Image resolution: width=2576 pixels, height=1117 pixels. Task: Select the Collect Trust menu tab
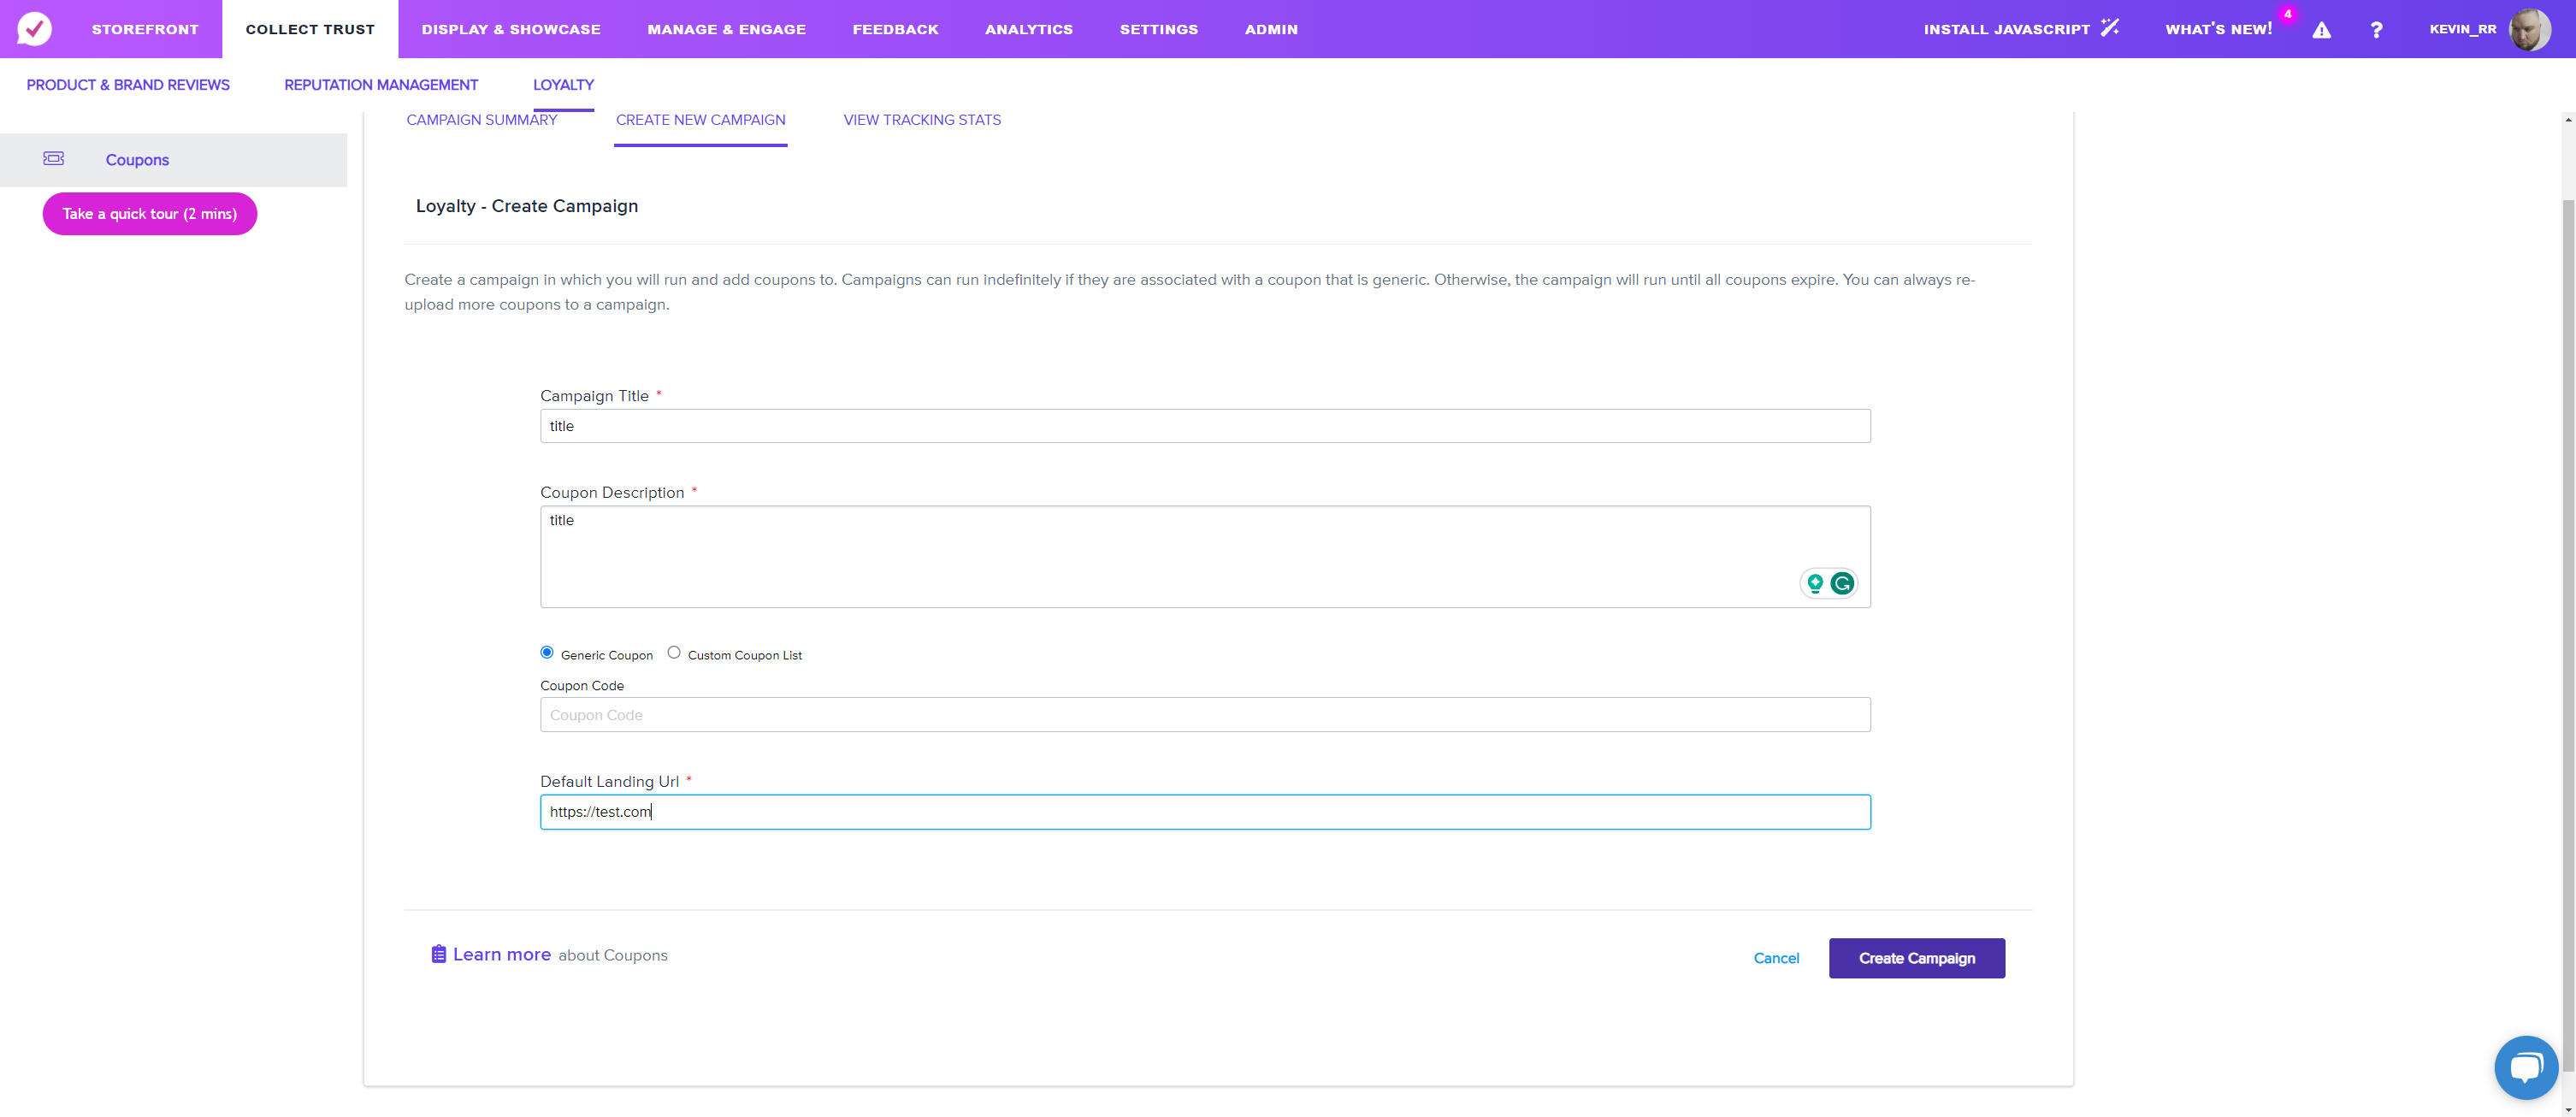coord(310,29)
